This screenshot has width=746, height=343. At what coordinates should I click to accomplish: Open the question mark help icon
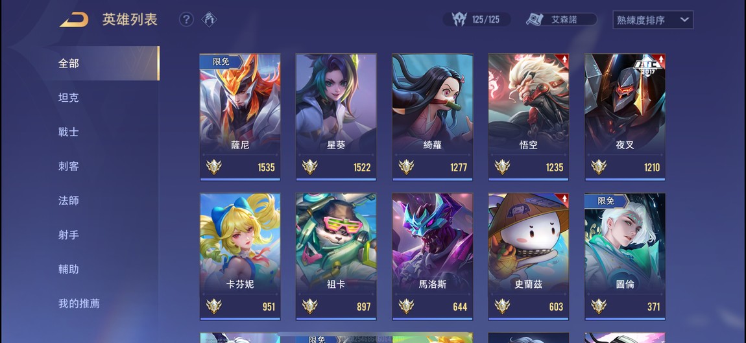tap(187, 19)
